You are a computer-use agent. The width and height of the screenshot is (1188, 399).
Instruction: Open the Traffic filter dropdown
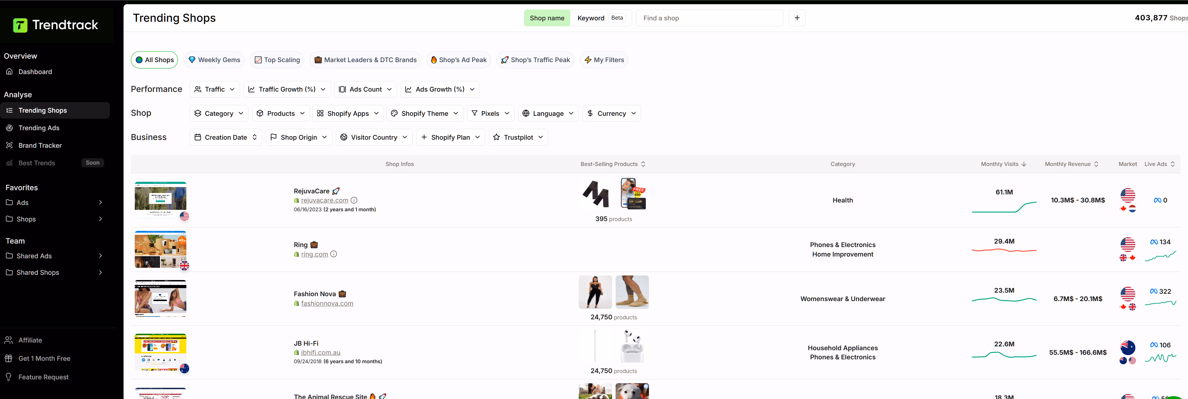point(215,89)
